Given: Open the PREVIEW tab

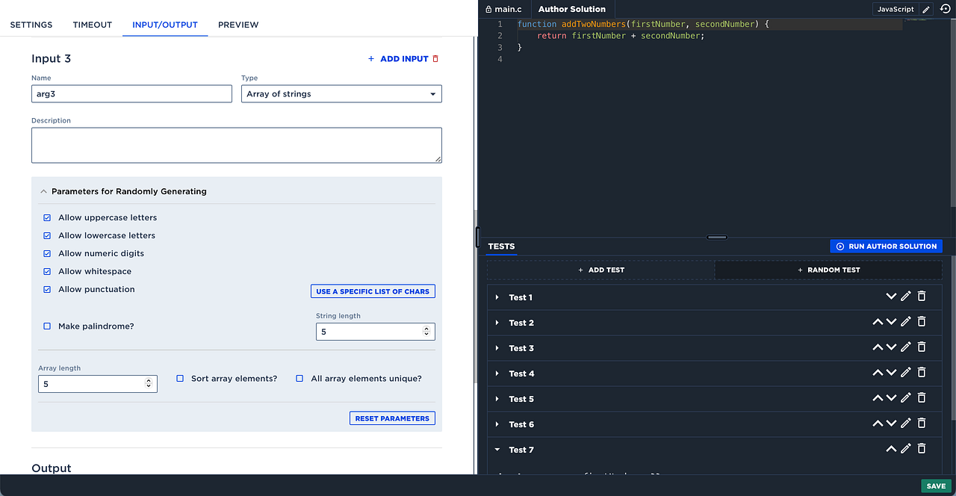Looking at the screenshot, I should (238, 25).
